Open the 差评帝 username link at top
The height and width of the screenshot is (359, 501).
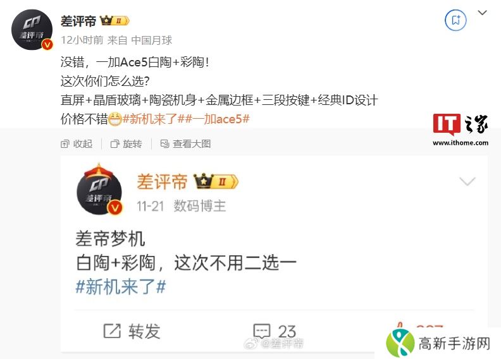pyautogui.click(x=78, y=21)
